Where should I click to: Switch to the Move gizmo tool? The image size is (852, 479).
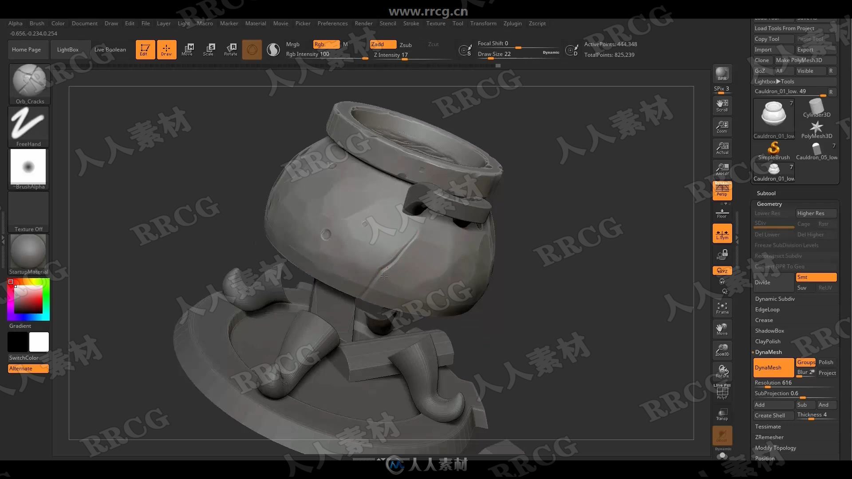[187, 49]
